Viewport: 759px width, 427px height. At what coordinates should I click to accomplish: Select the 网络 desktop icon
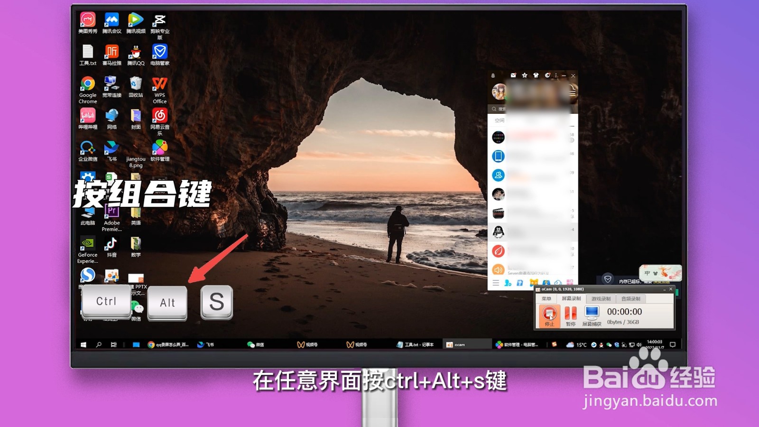(x=112, y=119)
